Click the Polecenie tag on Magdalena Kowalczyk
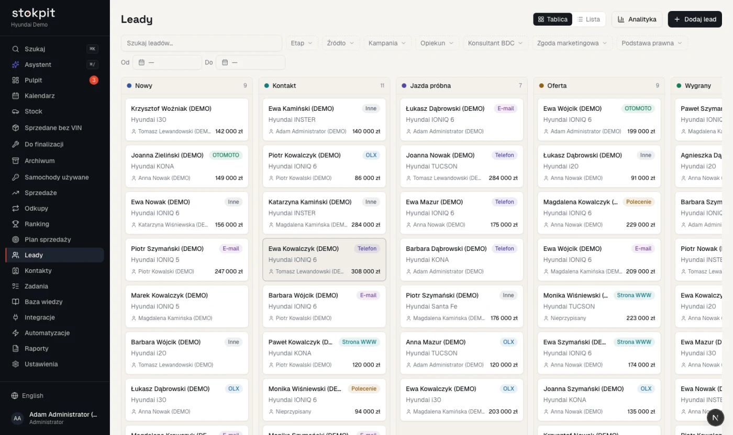Image resolution: width=733 pixels, height=435 pixels. point(639,202)
